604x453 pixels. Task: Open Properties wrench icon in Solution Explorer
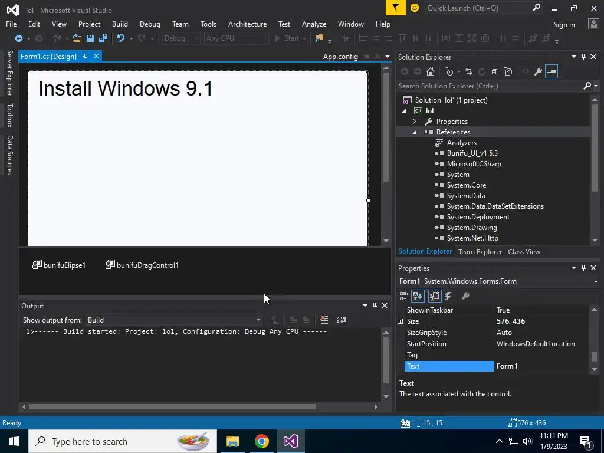pyautogui.click(x=539, y=71)
